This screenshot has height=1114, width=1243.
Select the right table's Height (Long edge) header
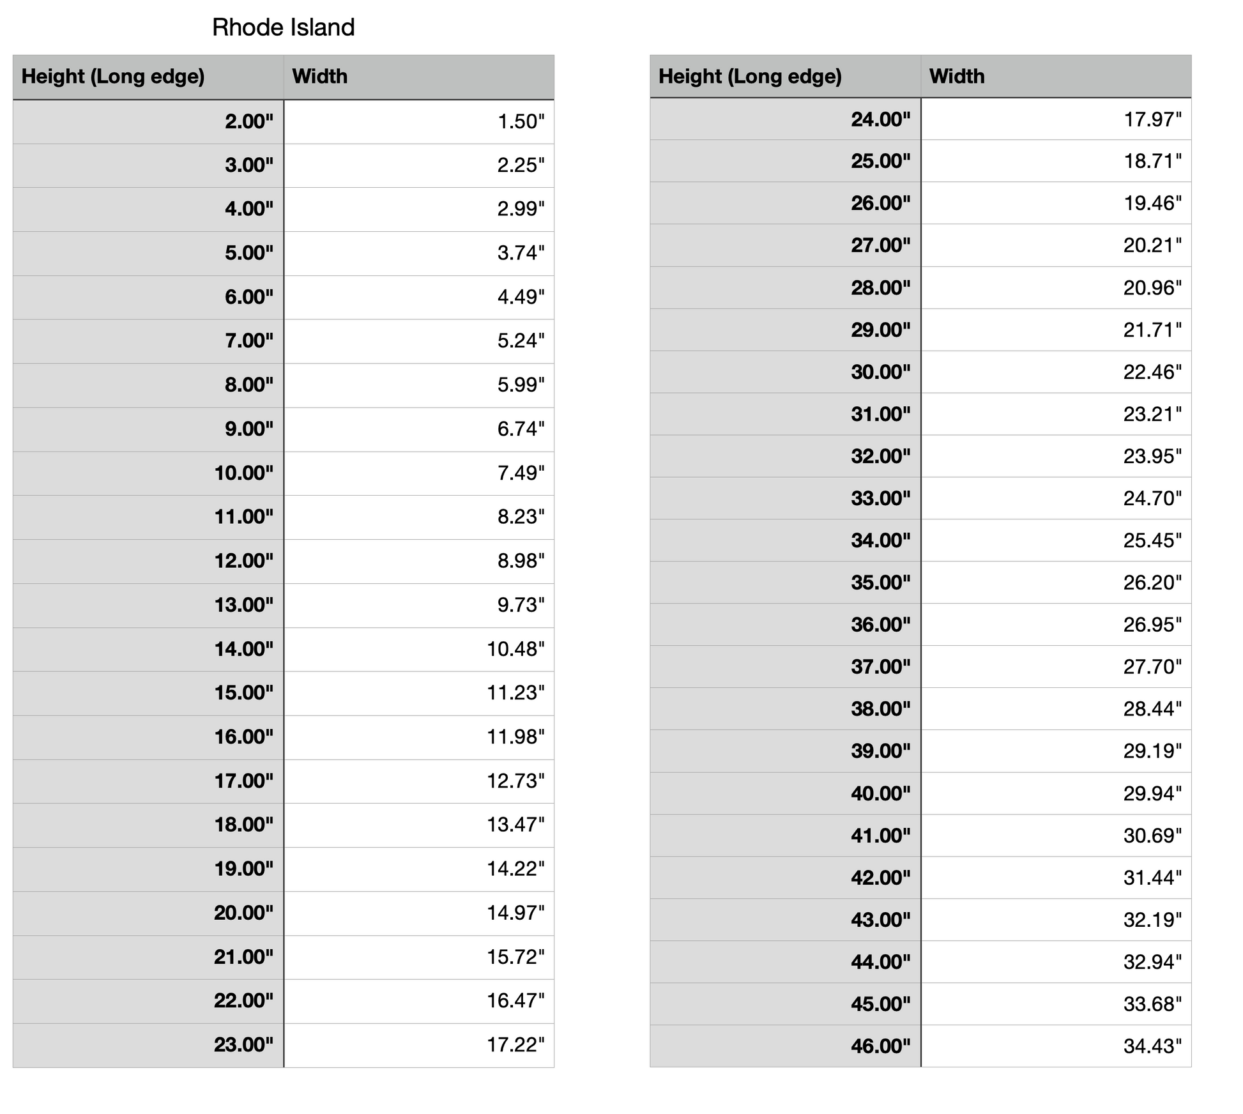pyautogui.click(x=750, y=77)
